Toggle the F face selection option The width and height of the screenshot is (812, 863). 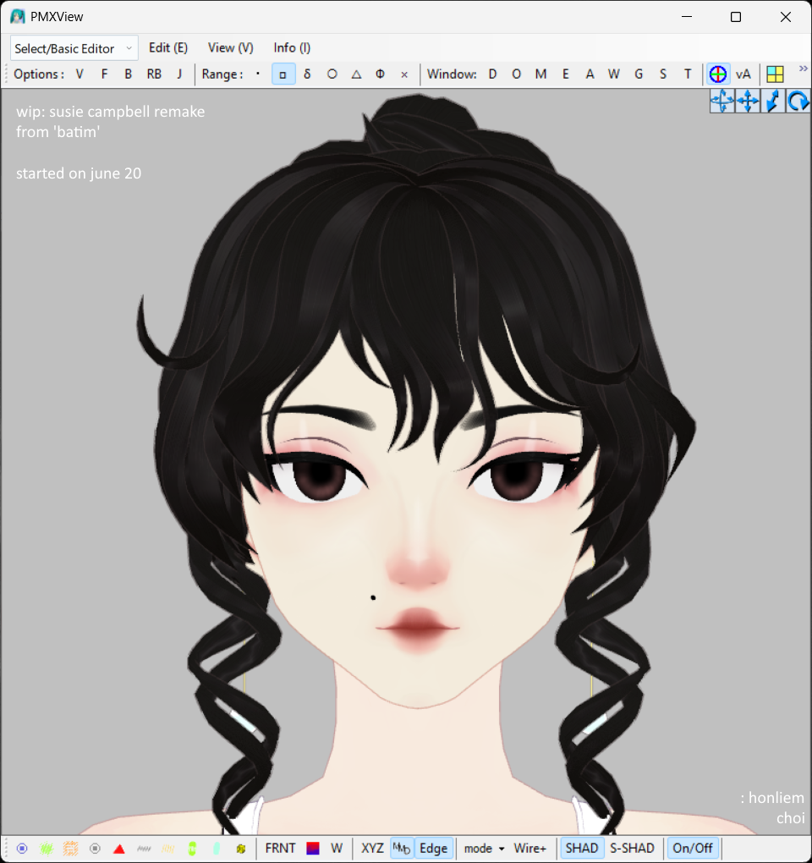(x=104, y=74)
